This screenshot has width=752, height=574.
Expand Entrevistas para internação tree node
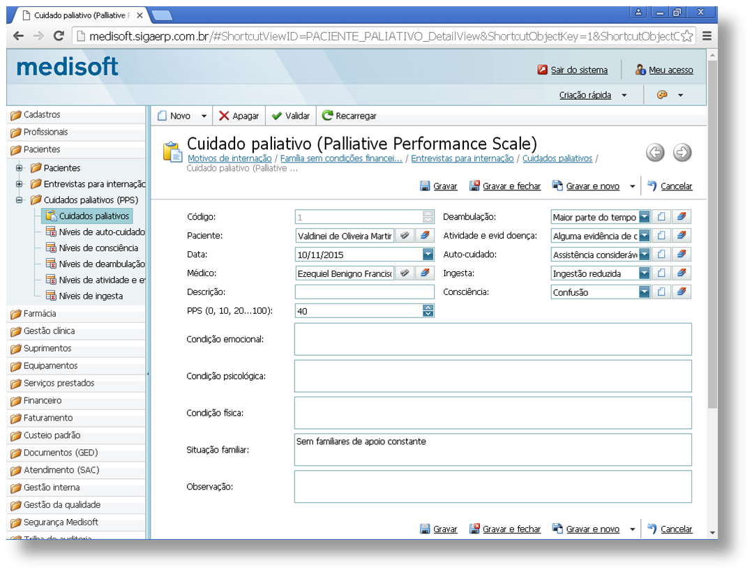(20, 183)
